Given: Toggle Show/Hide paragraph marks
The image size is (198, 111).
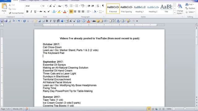Looking at the screenshot, I should 103,6.
